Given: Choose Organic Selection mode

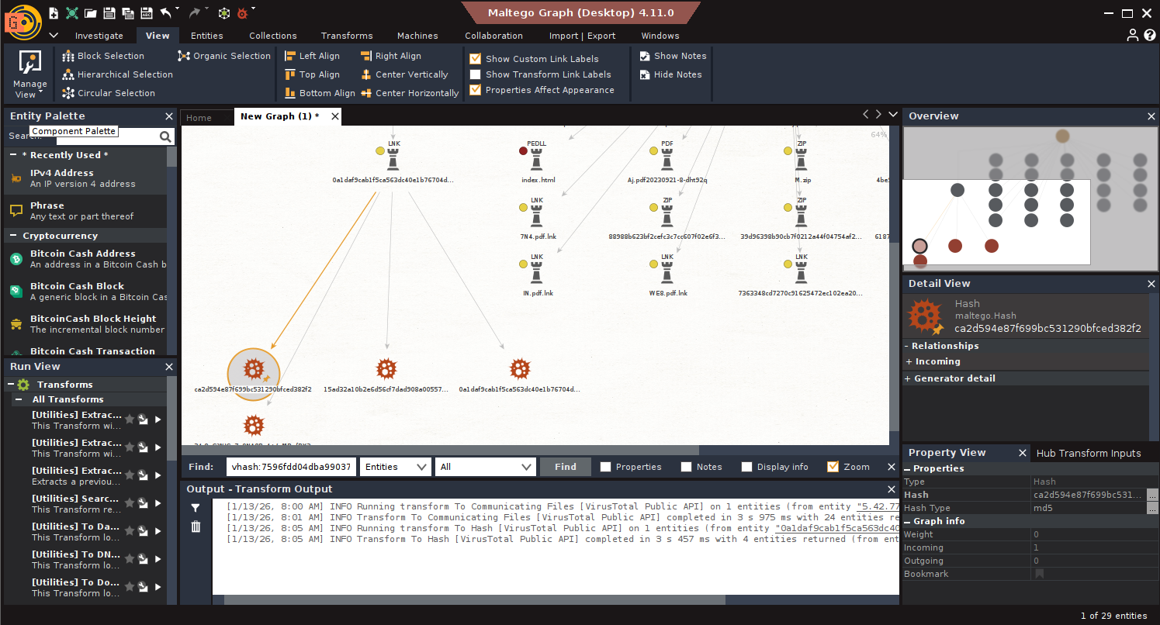Looking at the screenshot, I should pyautogui.click(x=224, y=56).
